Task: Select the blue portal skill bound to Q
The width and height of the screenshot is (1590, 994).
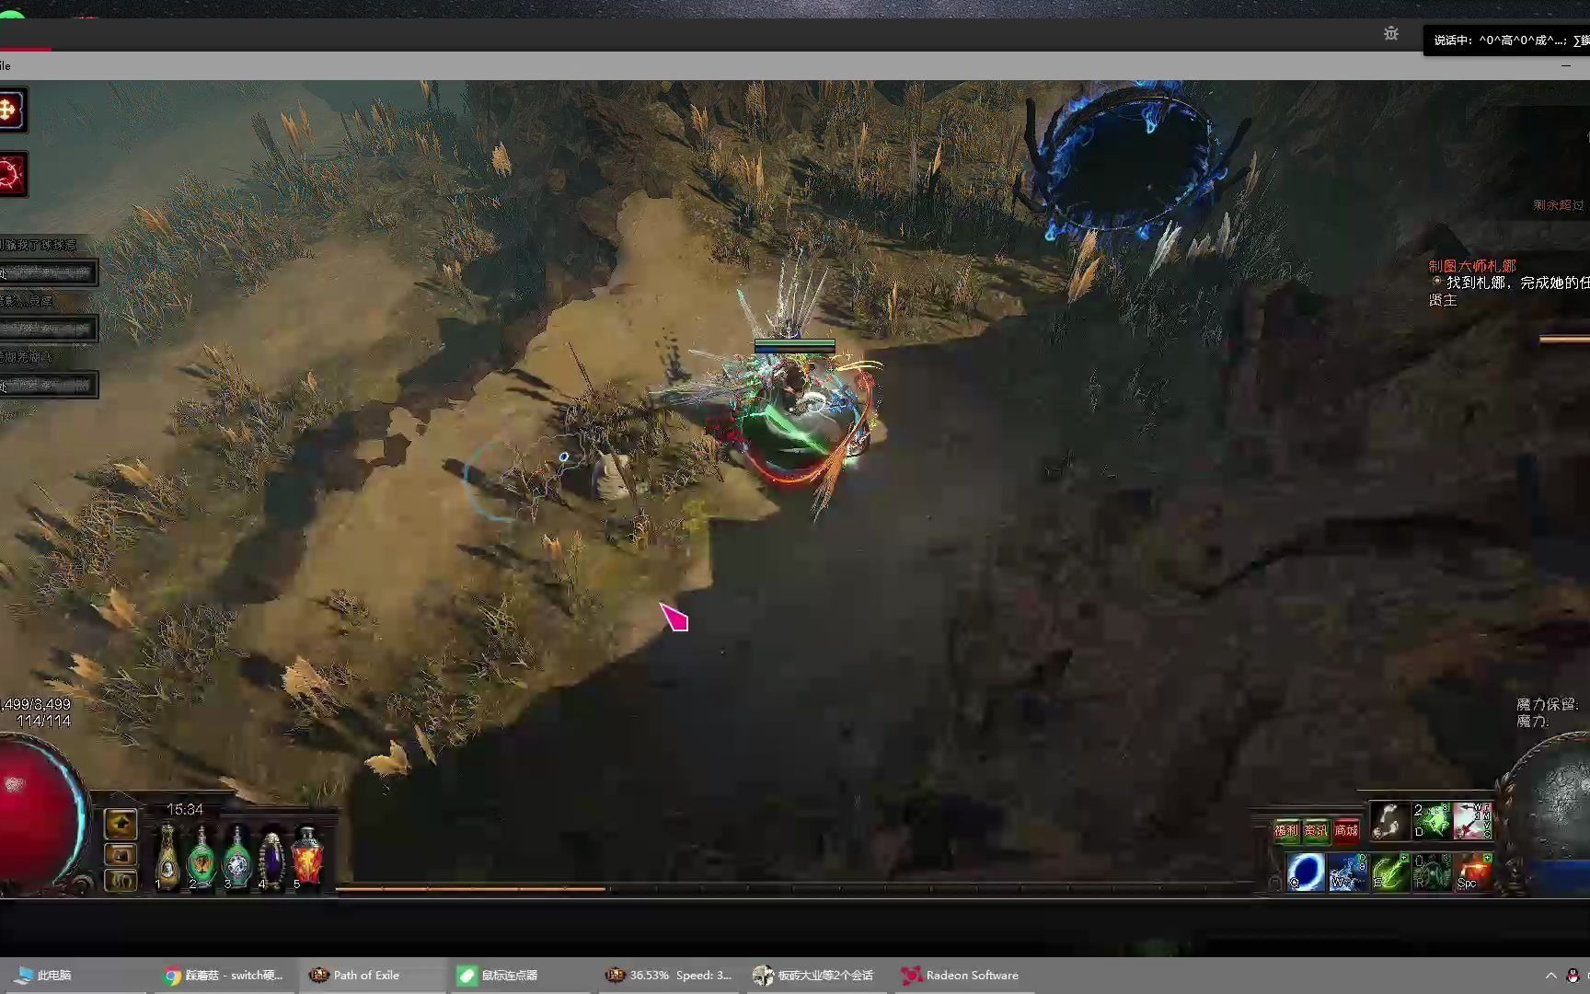Action: coord(1305,872)
